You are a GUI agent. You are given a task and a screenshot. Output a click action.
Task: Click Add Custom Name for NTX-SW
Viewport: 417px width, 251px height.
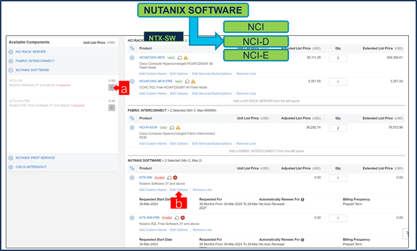(153, 190)
